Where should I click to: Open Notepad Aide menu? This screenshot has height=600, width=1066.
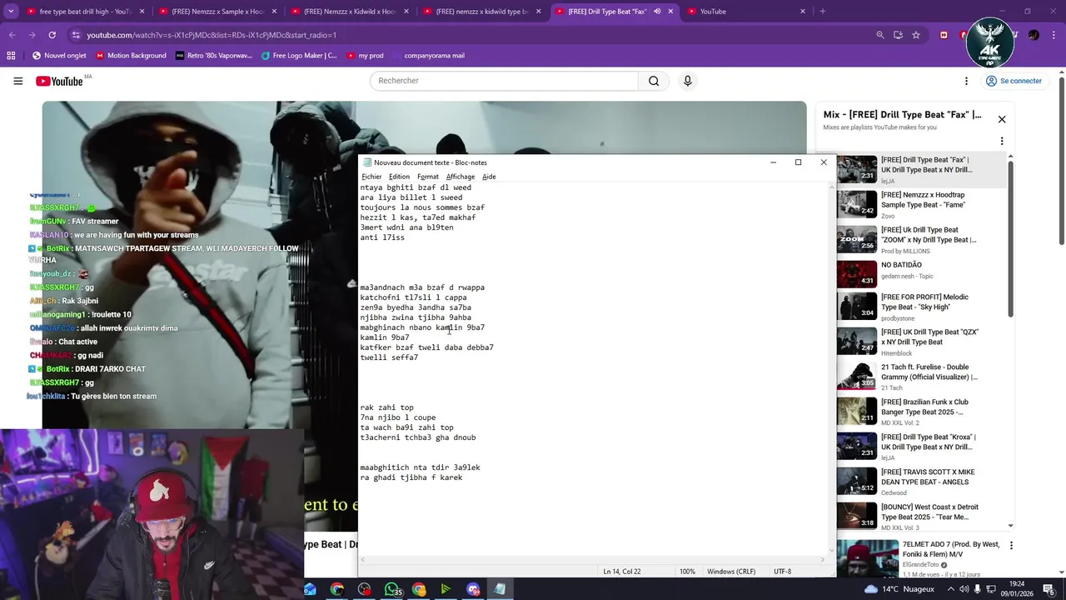[489, 177]
